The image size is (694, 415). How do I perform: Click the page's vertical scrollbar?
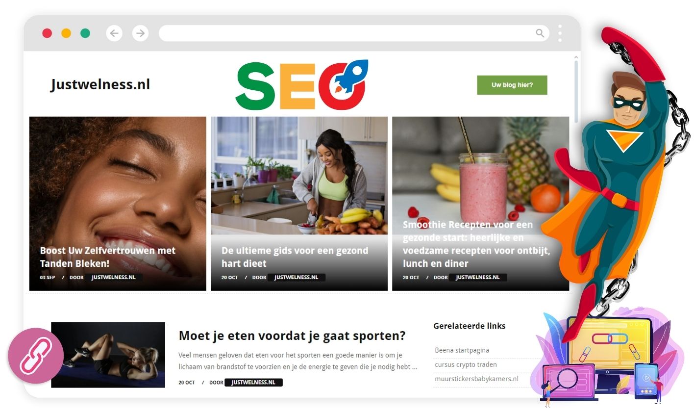576,91
